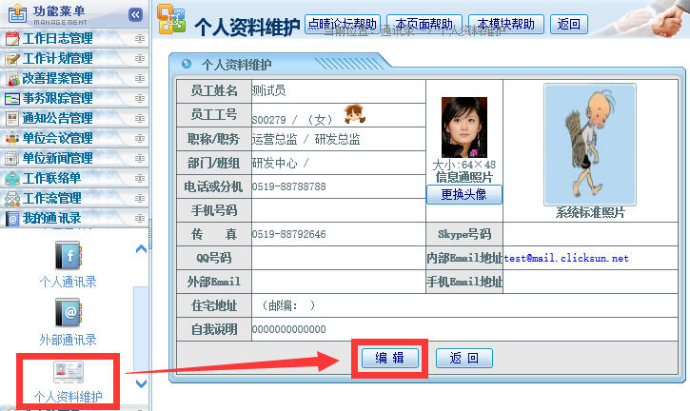Click the 编辑 edit button
The width and height of the screenshot is (690, 411).
coord(389,358)
